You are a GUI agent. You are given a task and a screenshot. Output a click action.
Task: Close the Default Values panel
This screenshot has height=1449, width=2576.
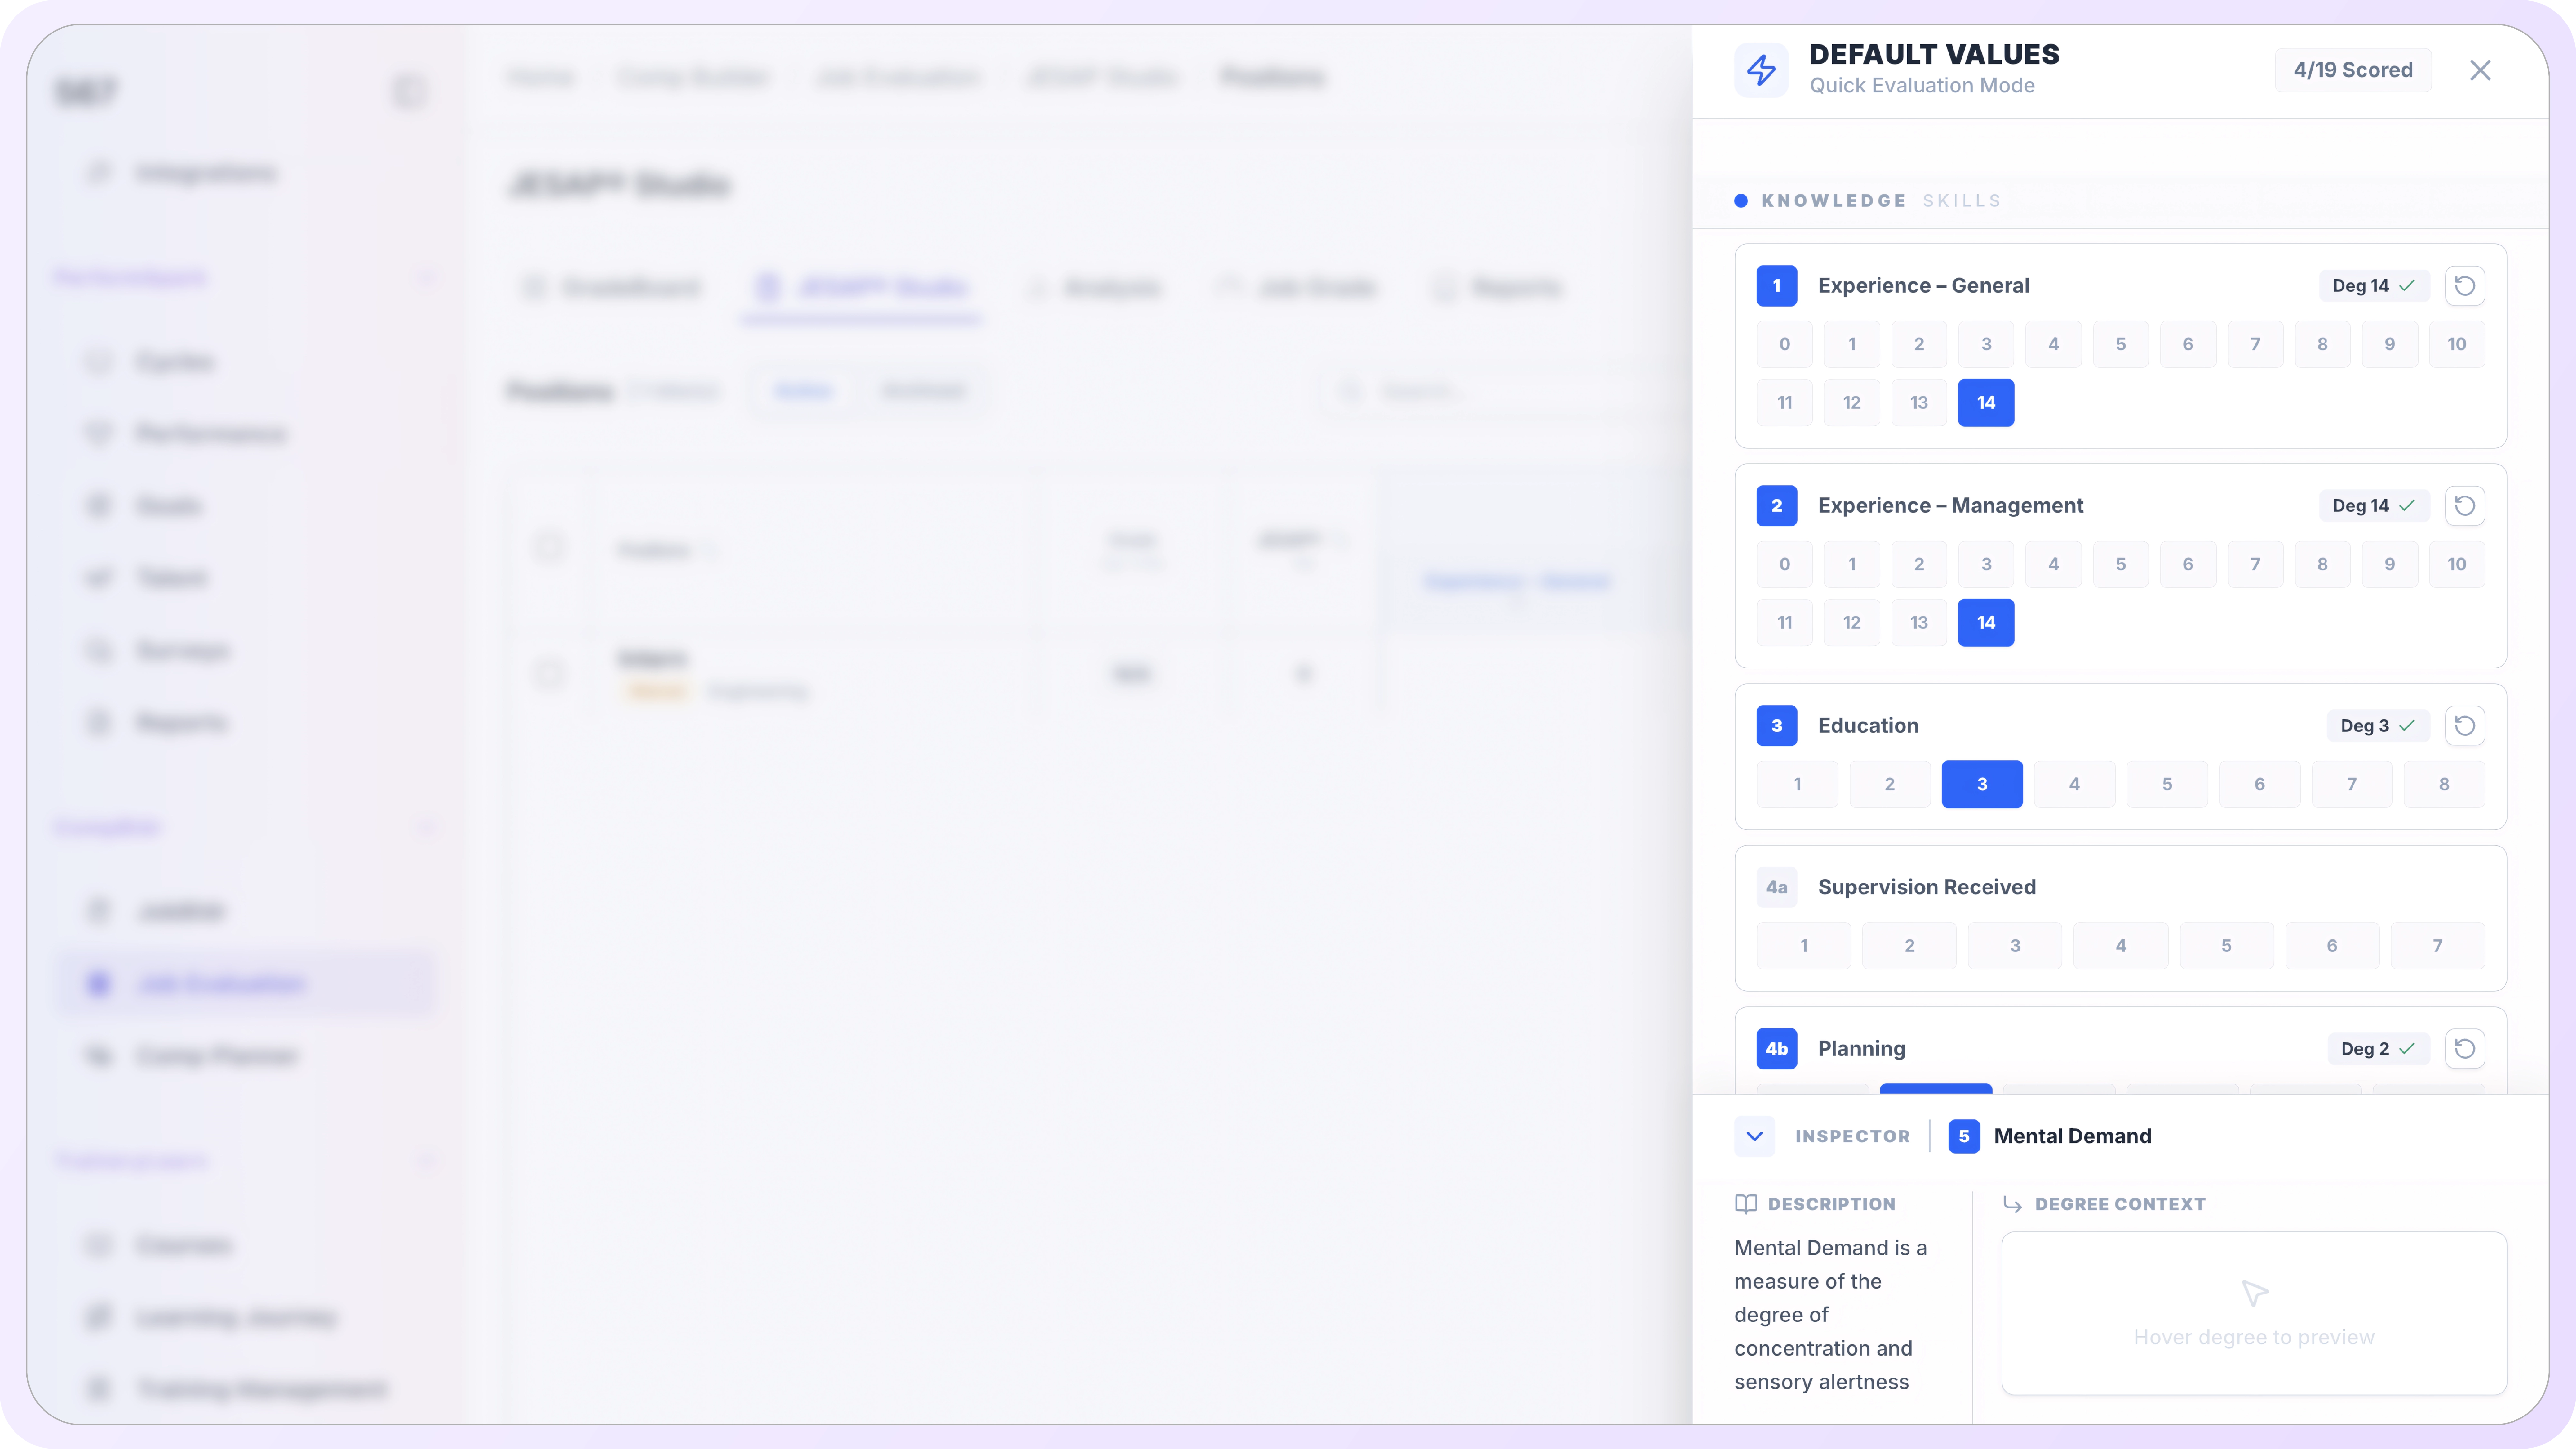click(2480, 70)
